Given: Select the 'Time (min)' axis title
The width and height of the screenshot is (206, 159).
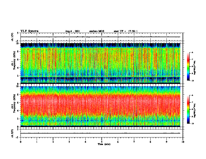Looking at the screenshot, I should click(x=104, y=144).
